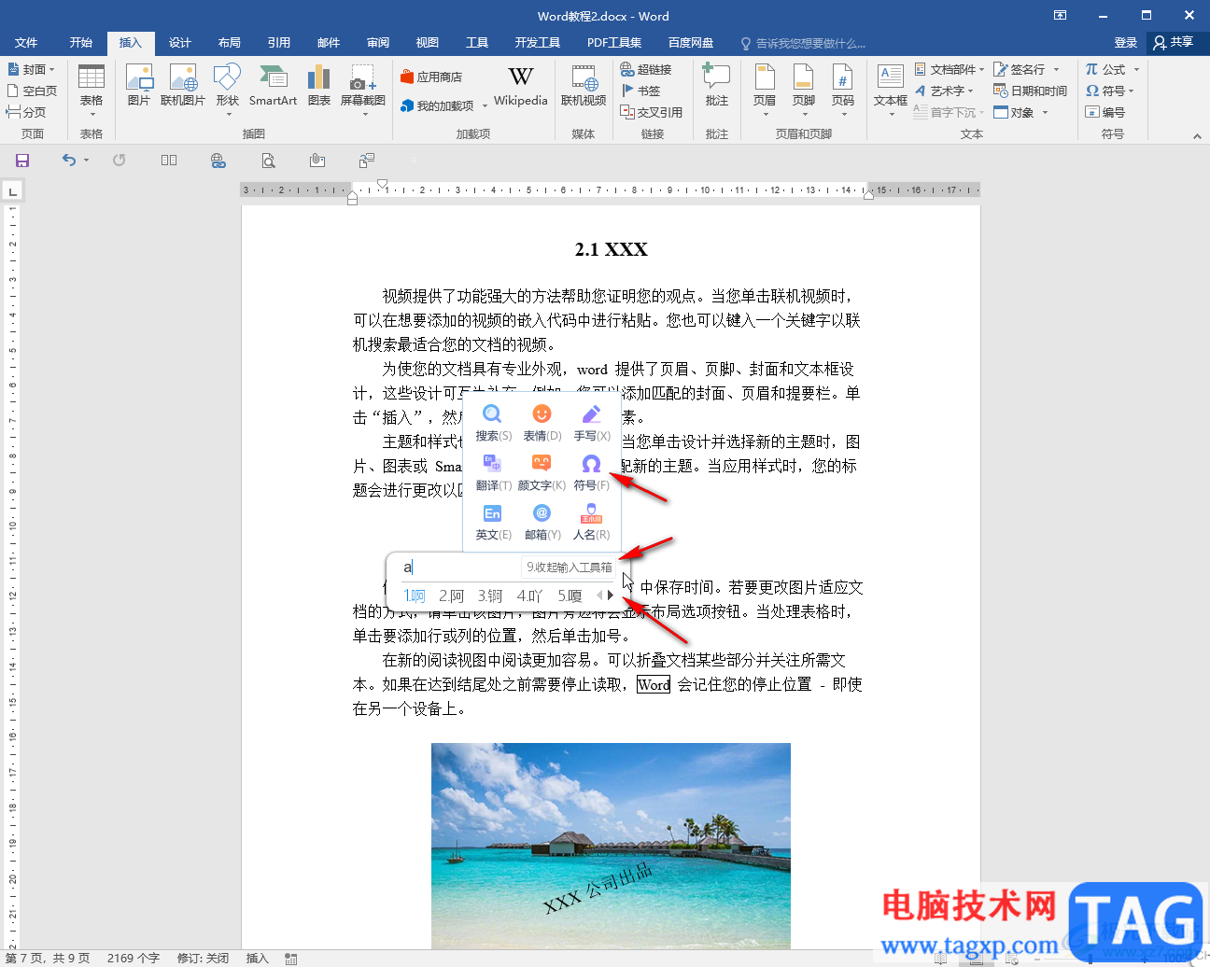
Task: Insert a table using 表格 icon
Action: (91, 90)
